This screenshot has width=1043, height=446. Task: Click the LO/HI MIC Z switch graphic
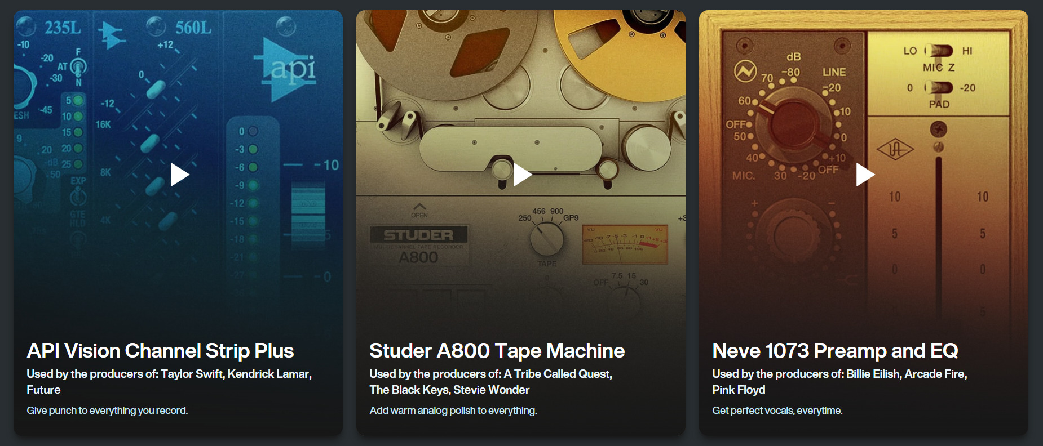(939, 51)
